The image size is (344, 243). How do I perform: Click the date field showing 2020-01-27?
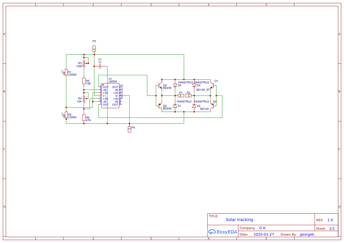coord(264,234)
